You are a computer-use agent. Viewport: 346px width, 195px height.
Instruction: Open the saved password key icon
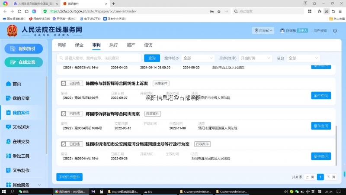tap(211, 11)
